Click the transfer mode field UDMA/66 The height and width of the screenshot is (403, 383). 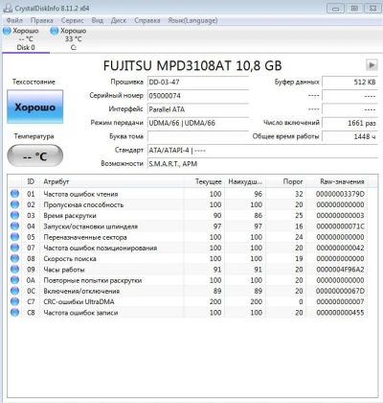(198, 123)
